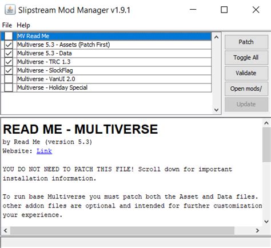The width and height of the screenshot is (271, 248).
Task: Uncheck the Multiverse - SlockFlag checkbox
Action: pyautogui.click(x=9, y=70)
